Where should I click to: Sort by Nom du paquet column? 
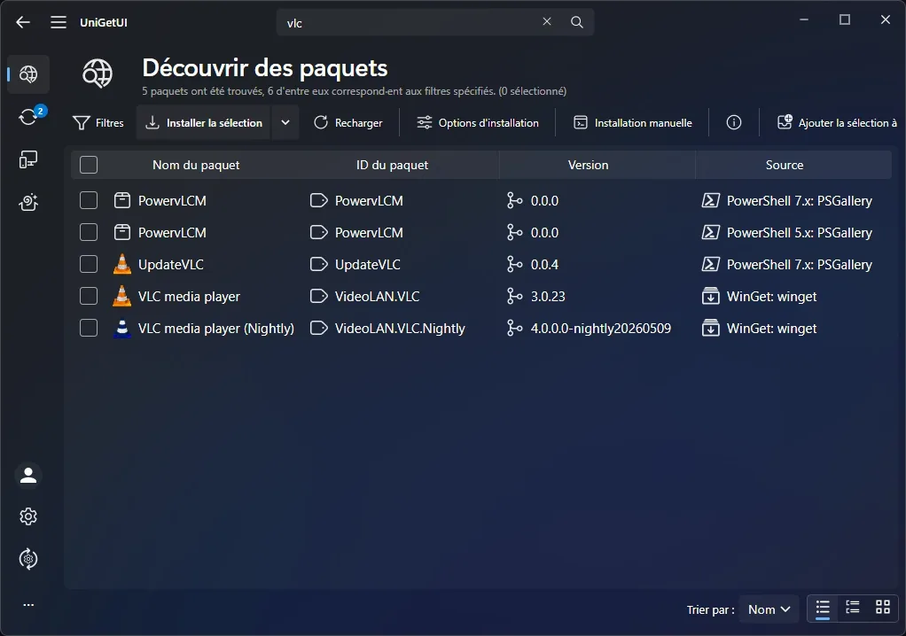point(196,165)
